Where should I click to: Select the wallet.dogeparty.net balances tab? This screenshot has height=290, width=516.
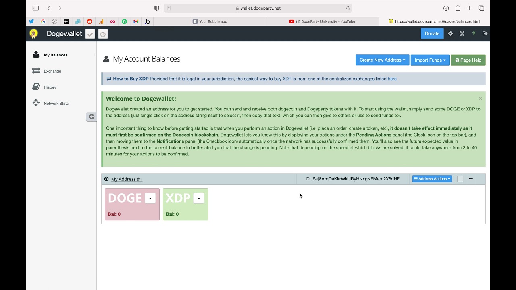(x=434, y=21)
